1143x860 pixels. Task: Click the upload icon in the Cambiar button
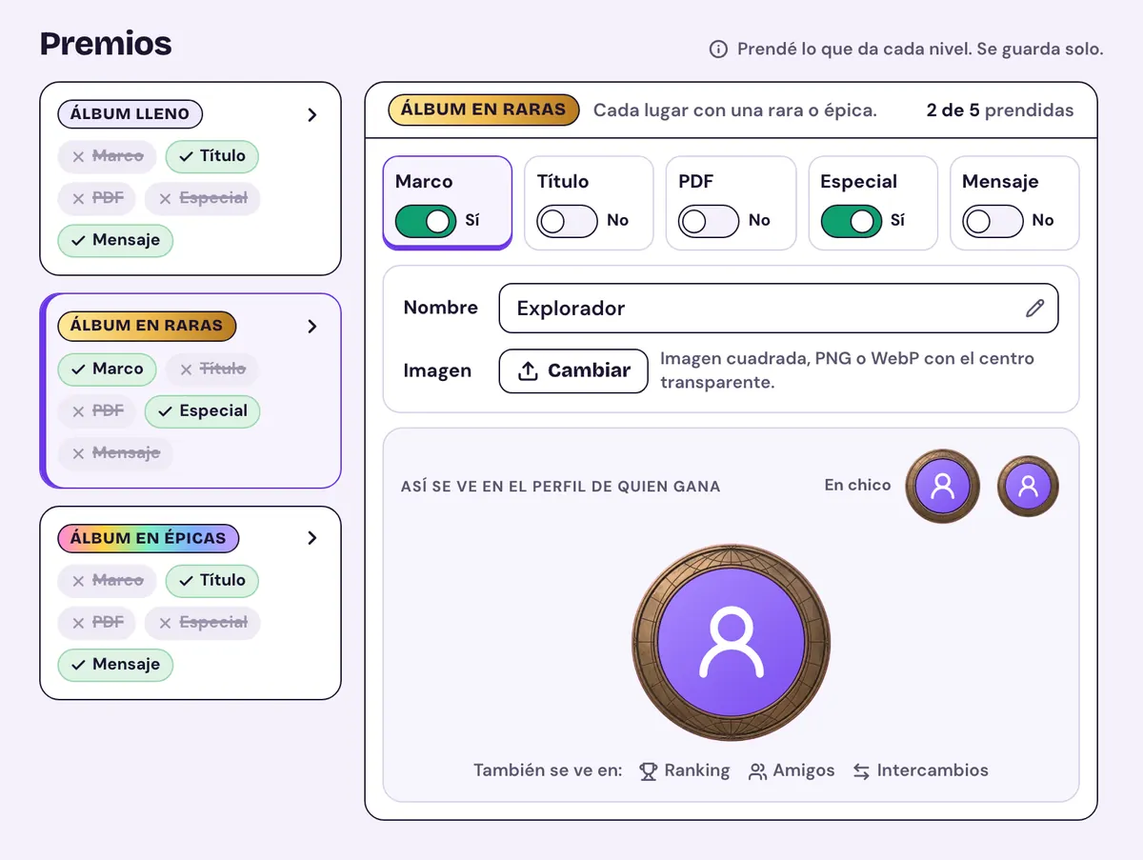(x=528, y=370)
